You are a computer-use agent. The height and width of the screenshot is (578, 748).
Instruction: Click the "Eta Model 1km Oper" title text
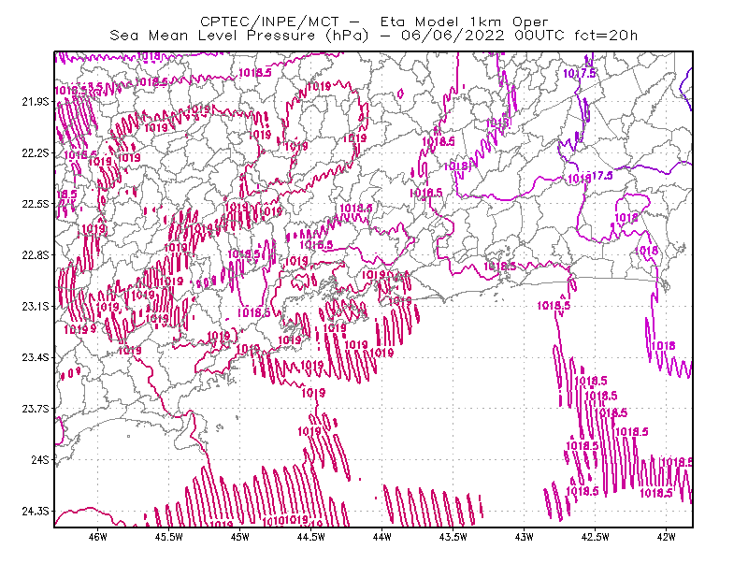point(464,22)
